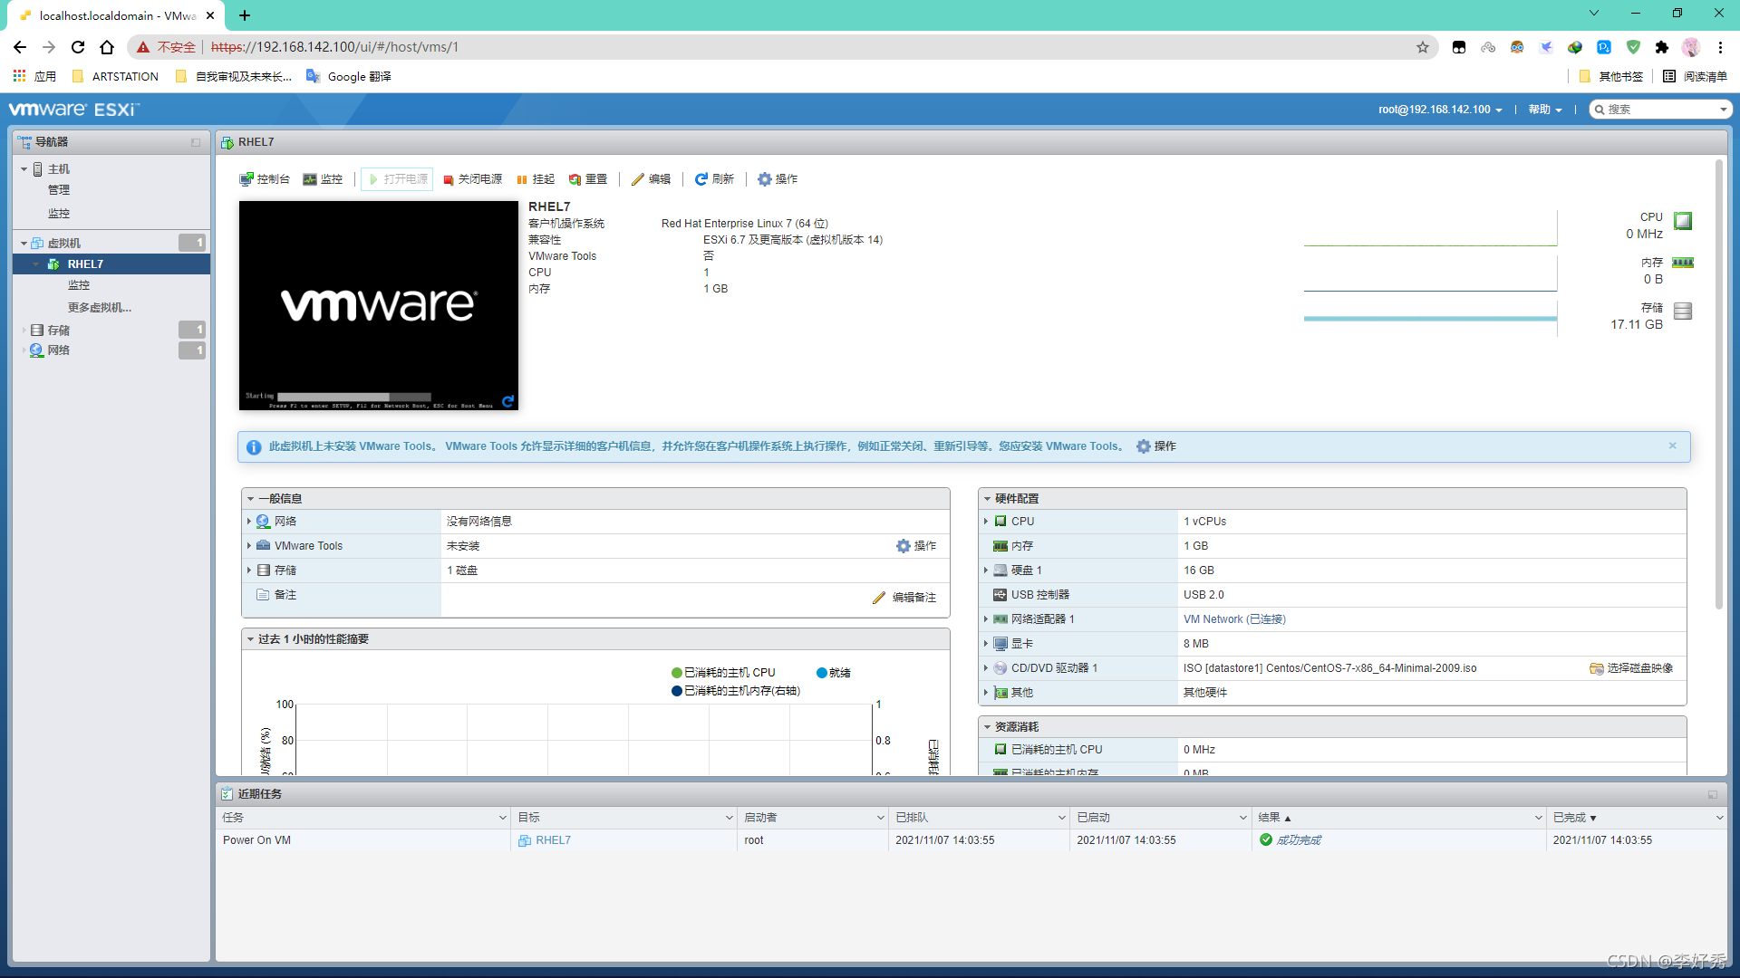The image size is (1740, 978).
Task: Click select disk image folder icon
Action: 1596,668
